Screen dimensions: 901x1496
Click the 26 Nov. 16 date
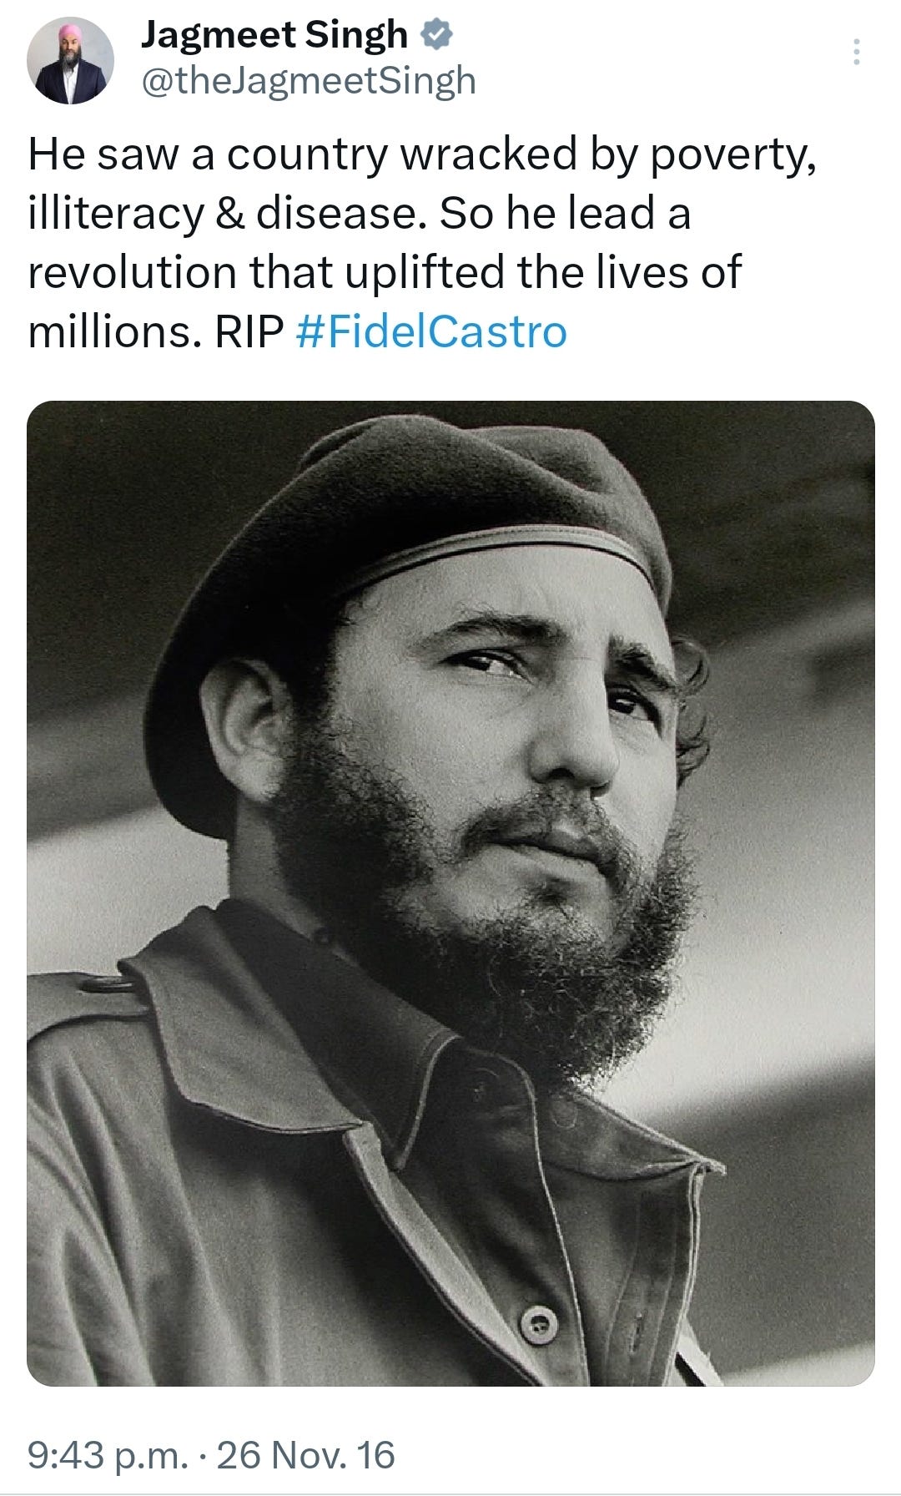305,1455
